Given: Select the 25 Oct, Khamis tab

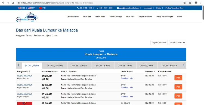Looking at the screenshot, I should point(55,66).
